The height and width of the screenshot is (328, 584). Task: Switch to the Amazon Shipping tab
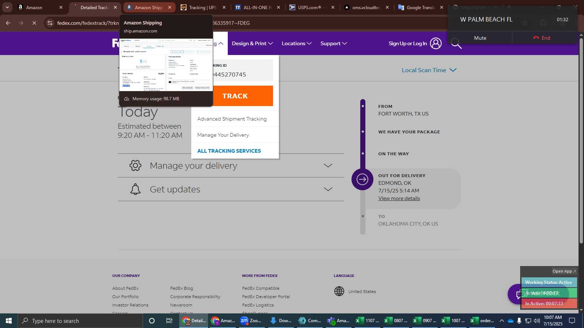(149, 7)
